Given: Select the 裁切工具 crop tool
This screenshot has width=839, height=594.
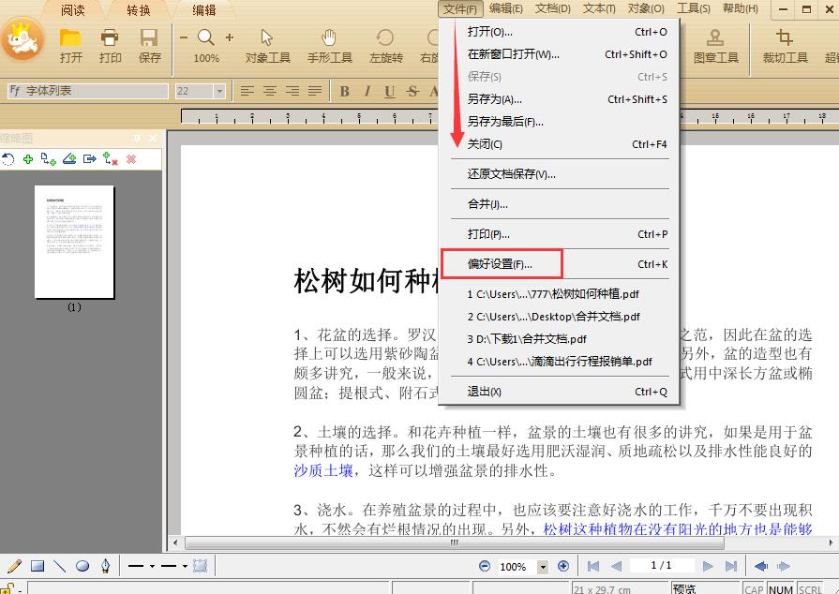Looking at the screenshot, I should tap(785, 38).
